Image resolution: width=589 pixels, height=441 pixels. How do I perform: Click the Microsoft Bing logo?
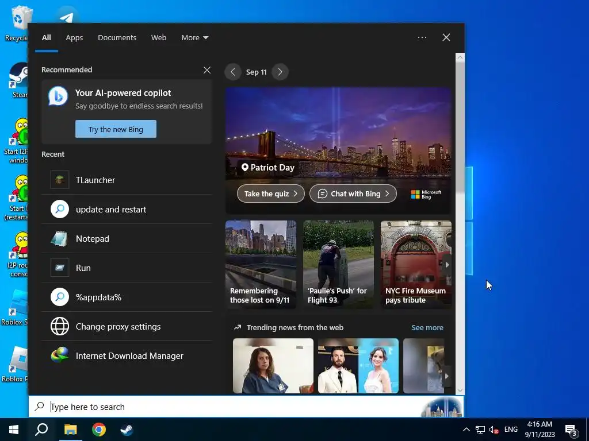pyautogui.click(x=426, y=194)
